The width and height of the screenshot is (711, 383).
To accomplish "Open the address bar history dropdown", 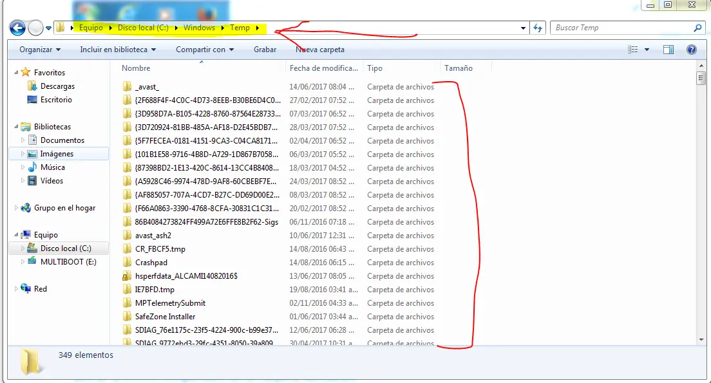I will (524, 28).
